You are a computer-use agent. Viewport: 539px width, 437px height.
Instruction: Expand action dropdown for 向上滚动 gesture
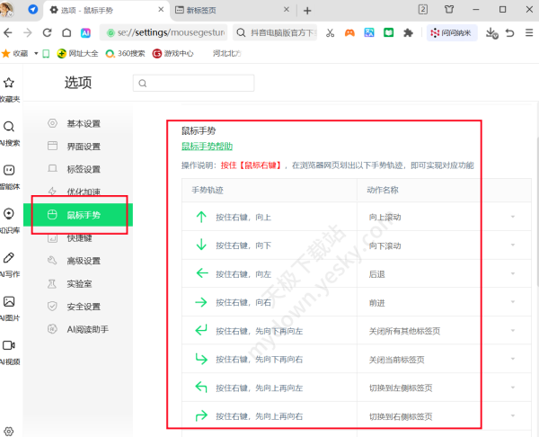pyautogui.click(x=513, y=218)
